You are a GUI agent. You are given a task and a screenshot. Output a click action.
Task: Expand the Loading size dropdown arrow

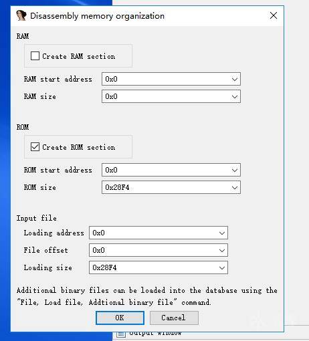pyautogui.click(x=222, y=267)
